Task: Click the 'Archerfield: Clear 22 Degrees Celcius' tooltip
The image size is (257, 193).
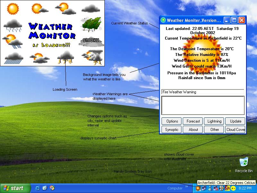Action: [226, 183]
